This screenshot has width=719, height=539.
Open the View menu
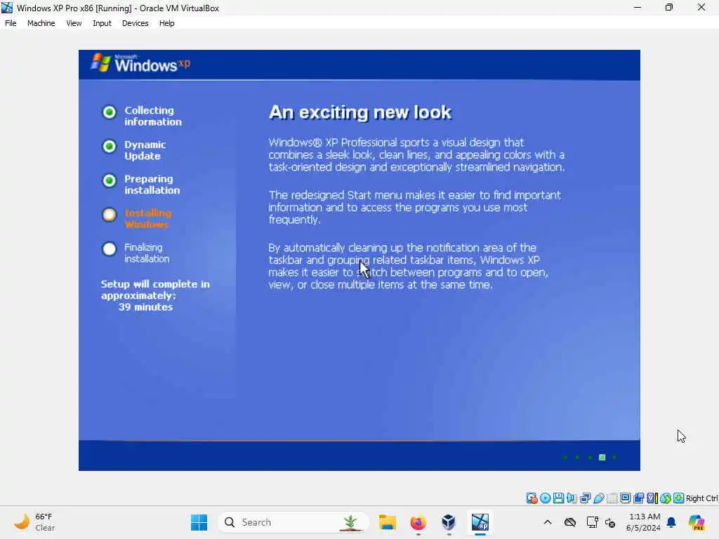point(74,23)
